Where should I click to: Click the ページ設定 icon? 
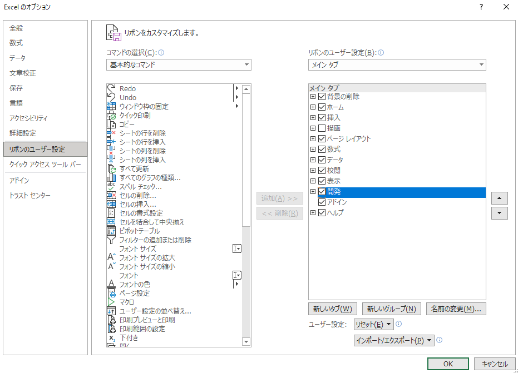111,293
